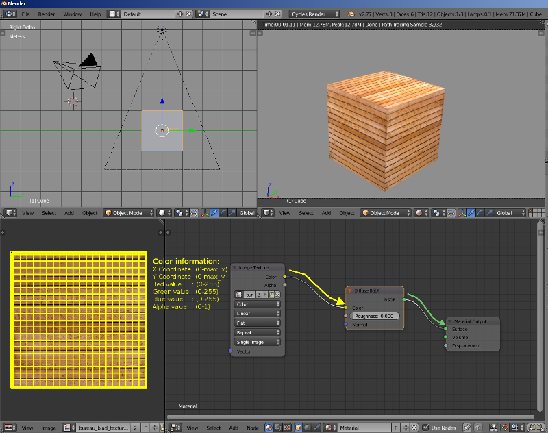Open the Repeat extension dropdown in Image Texture node
The image size is (548, 433).
point(258,333)
